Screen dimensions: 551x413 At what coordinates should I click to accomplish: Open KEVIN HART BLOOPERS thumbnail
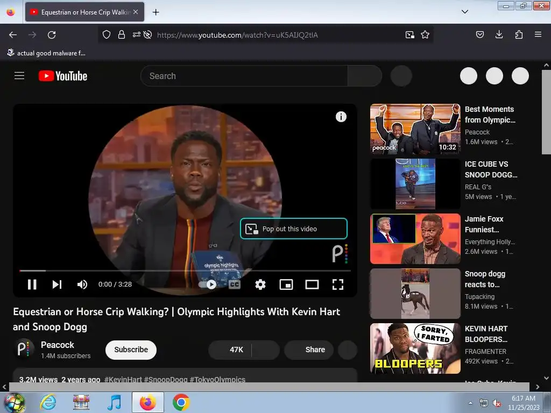coord(415,348)
